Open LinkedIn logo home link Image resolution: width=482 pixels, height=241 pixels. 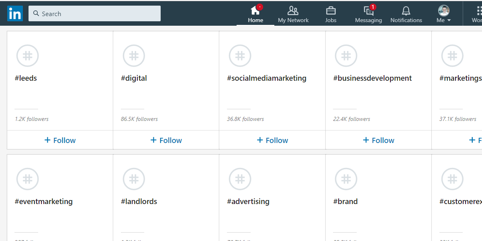[x=15, y=14]
